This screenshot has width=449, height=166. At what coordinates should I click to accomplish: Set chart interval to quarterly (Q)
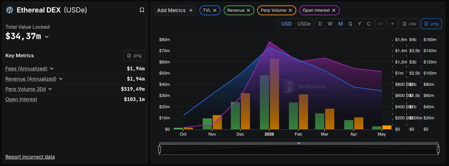350,24
